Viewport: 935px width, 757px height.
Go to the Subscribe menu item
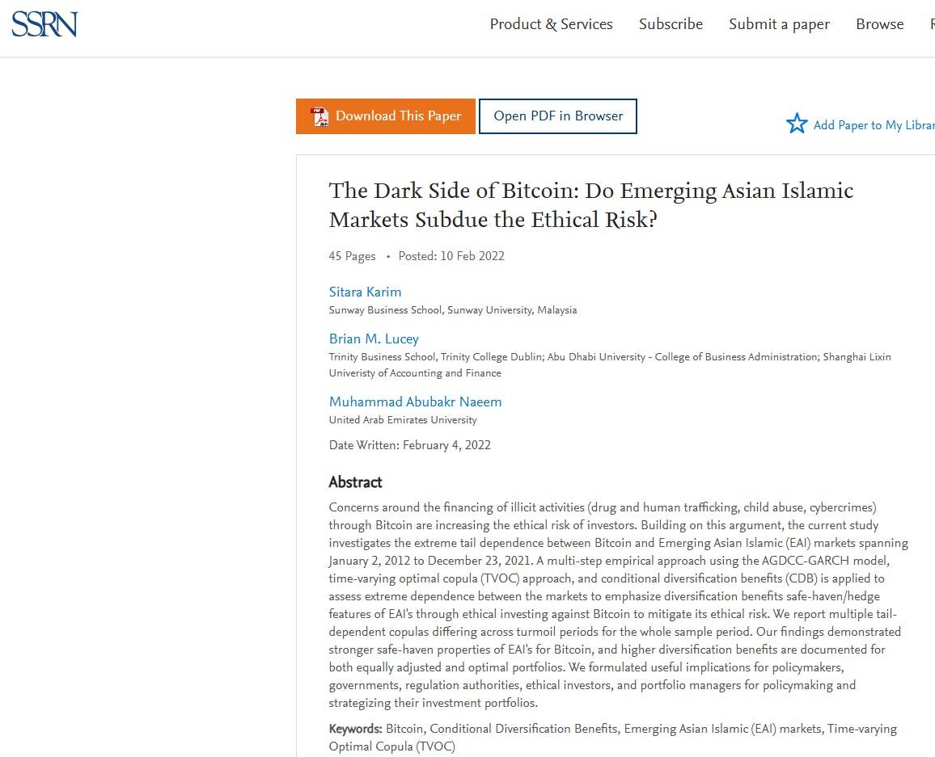click(x=671, y=24)
